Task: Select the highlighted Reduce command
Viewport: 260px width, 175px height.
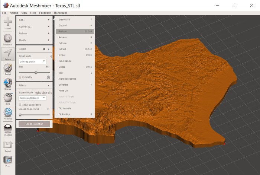Action: click(75, 31)
